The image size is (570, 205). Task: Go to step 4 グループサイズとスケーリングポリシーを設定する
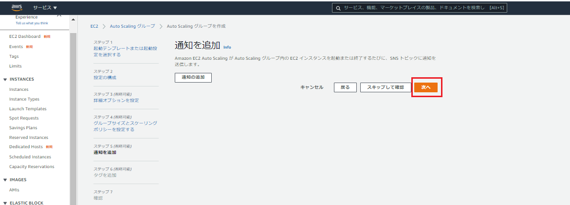point(126,126)
